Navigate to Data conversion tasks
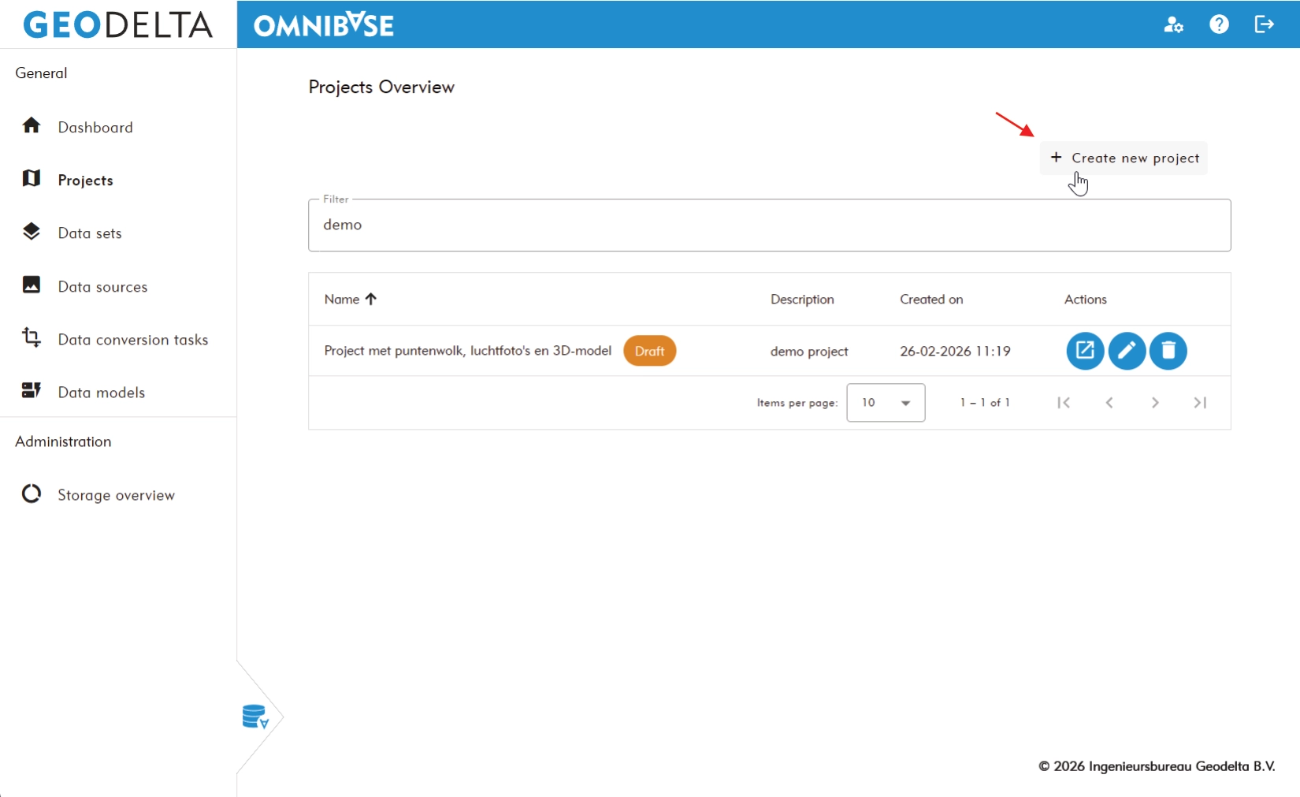Image resolution: width=1300 pixels, height=797 pixels. click(132, 340)
